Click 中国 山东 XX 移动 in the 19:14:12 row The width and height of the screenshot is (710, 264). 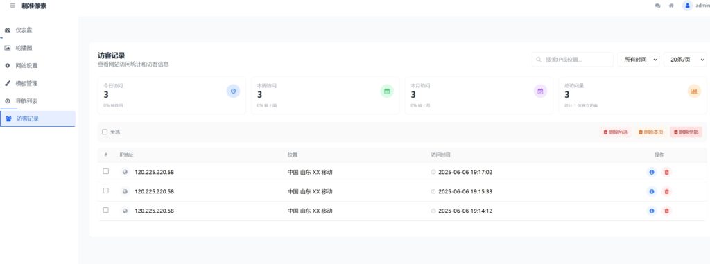pos(310,211)
